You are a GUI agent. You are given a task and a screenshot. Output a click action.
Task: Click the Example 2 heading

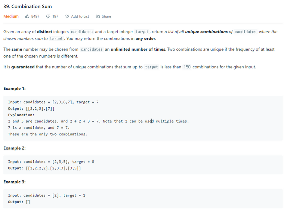click(x=15, y=148)
